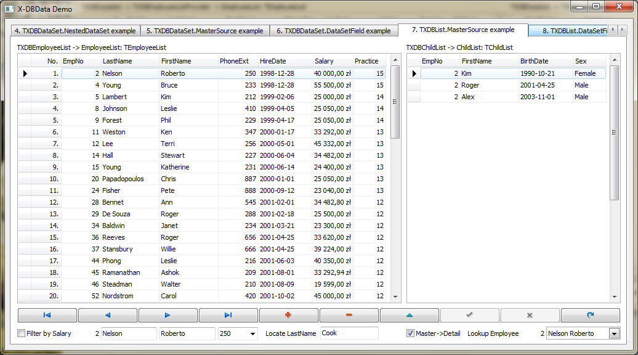Click the Salary column header
This screenshot has height=355, width=638.
(x=331, y=61)
